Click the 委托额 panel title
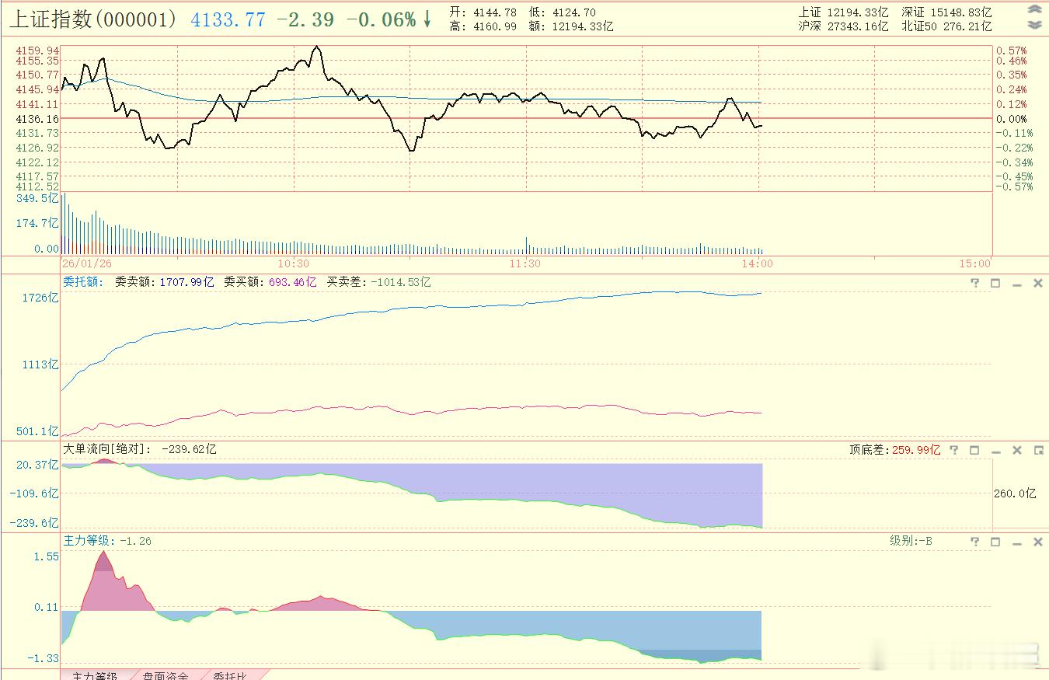The height and width of the screenshot is (680, 1049). [83, 282]
